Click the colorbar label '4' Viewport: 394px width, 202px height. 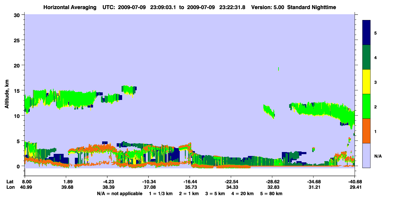coord(376,58)
